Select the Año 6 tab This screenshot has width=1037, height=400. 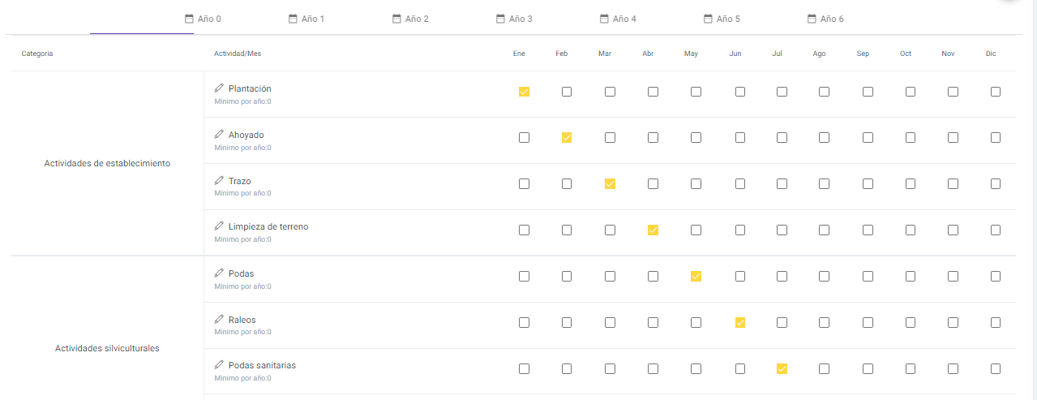825,18
